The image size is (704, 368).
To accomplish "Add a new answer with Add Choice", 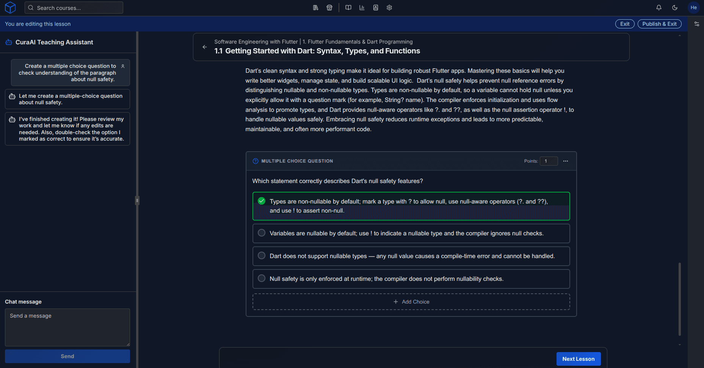I will click(411, 301).
